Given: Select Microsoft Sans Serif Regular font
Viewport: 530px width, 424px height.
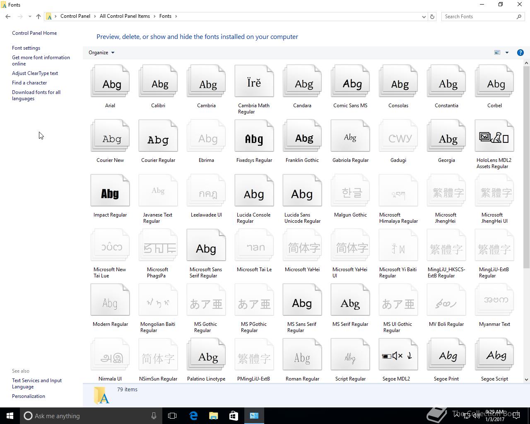Looking at the screenshot, I should 206,245.
